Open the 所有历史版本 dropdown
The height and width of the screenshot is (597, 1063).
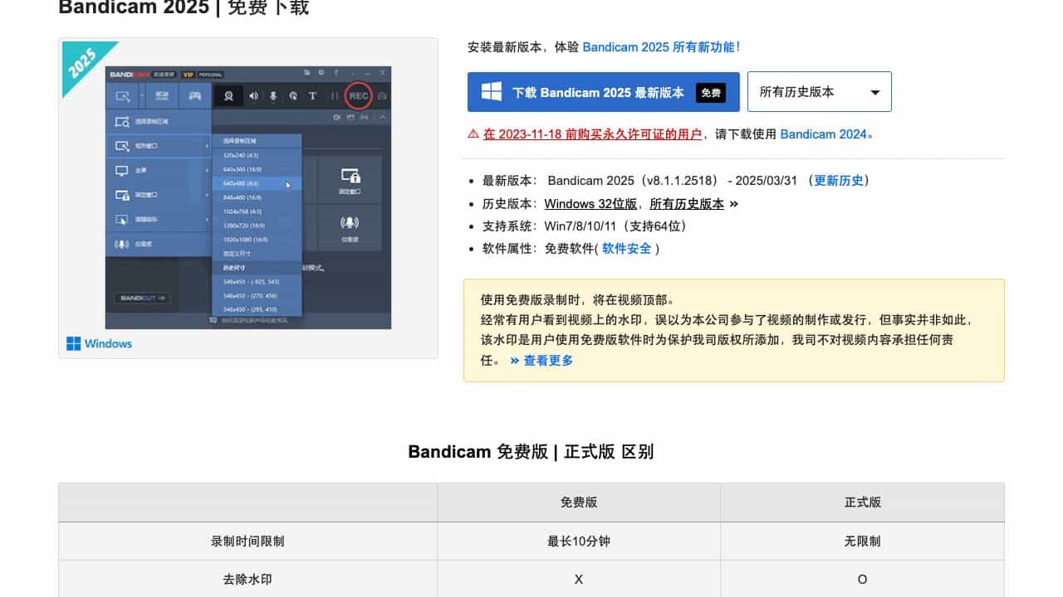pos(819,92)
